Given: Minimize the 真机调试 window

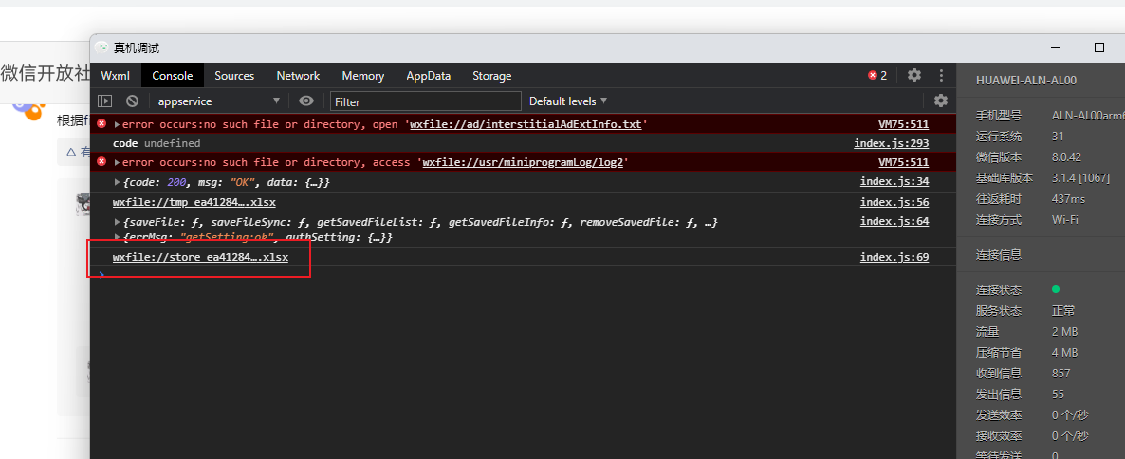Looking at the screenshot, I should 1056,47.
